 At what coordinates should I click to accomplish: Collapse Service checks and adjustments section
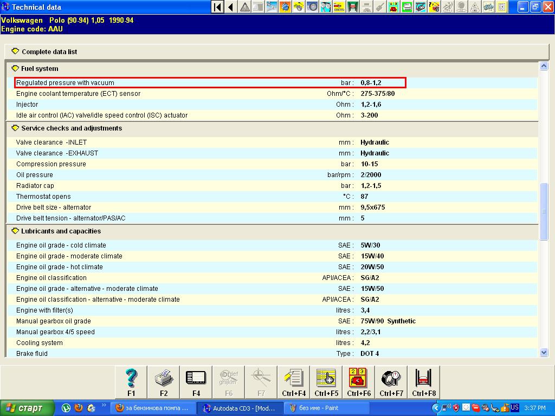tap(15, 128)
